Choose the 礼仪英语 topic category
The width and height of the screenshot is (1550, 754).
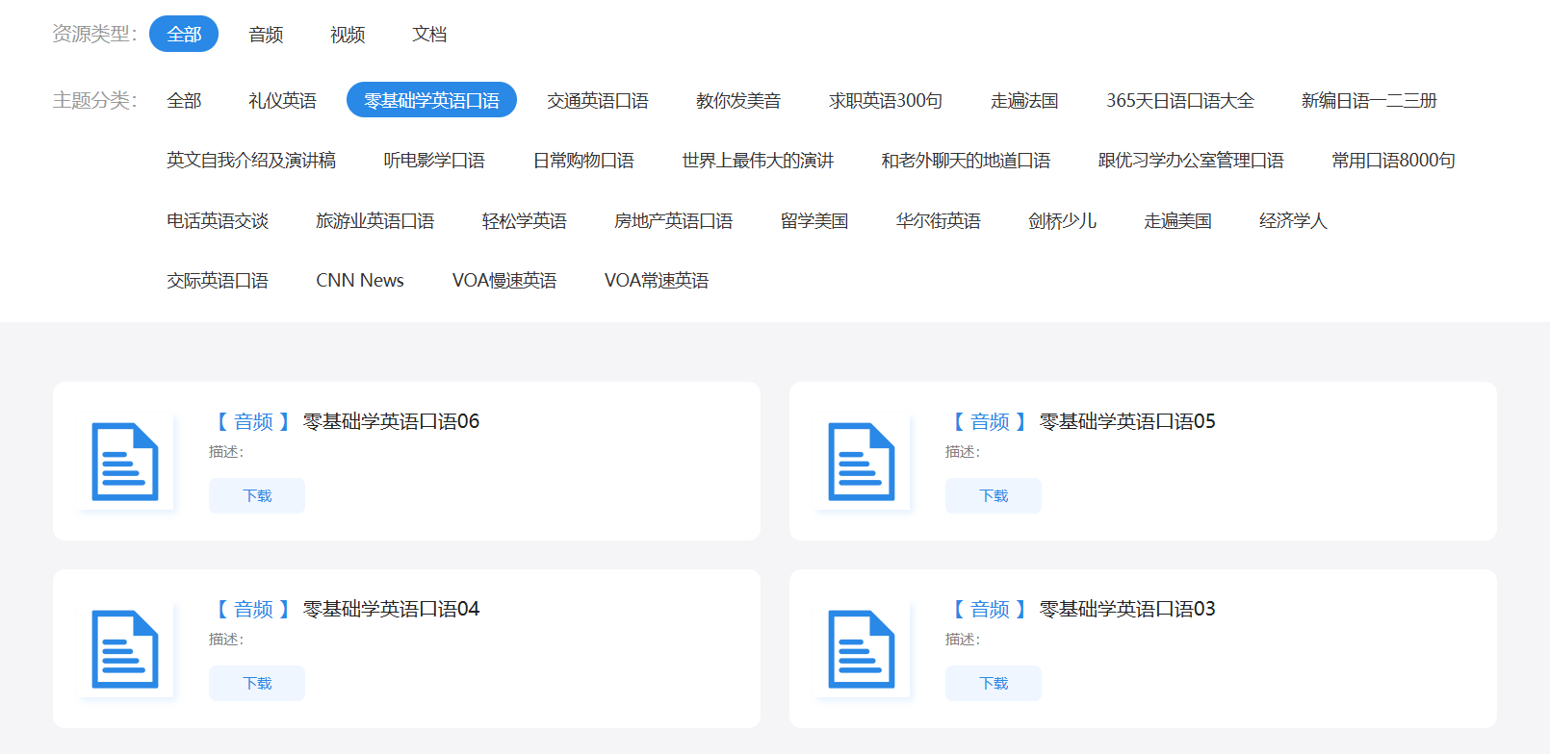pos(282,100)
